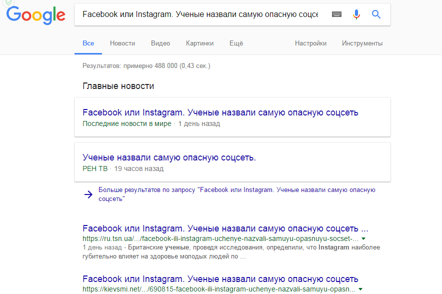Switch to the Картинки tab
This screenshot has width=442, height=294.
click(x=199, y=43)
